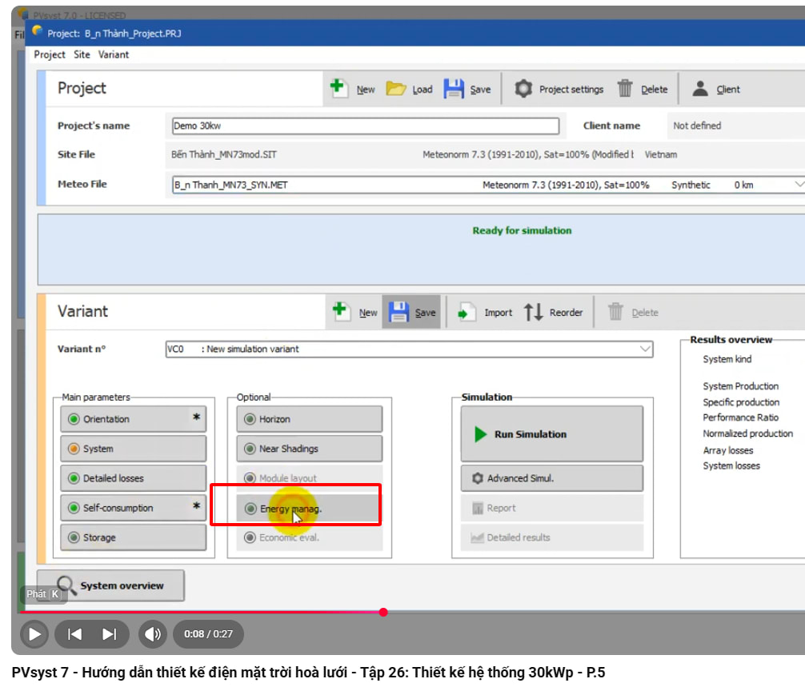Click the red played portion of timeline
805x699 pixels.
coord(200,613)
